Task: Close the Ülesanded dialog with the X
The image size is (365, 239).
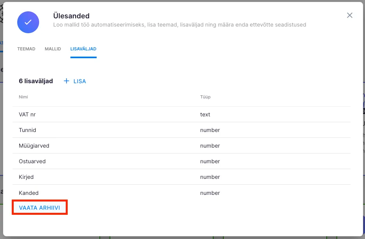Action: (350, 15)
